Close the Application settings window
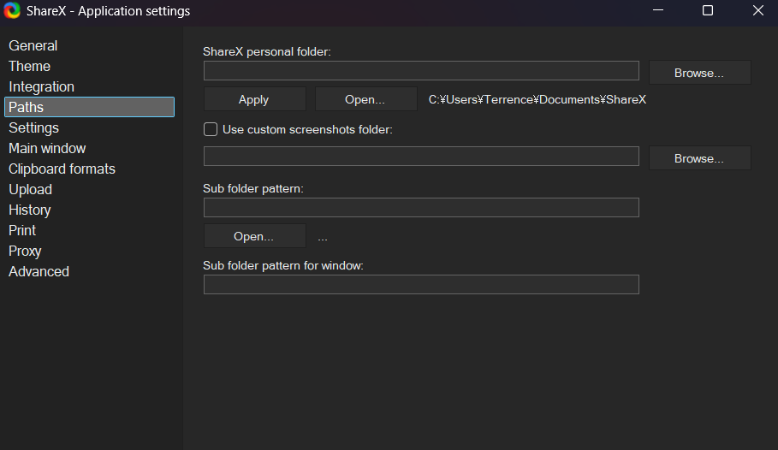This screenshot has width=778, height=450. [757, 10]
